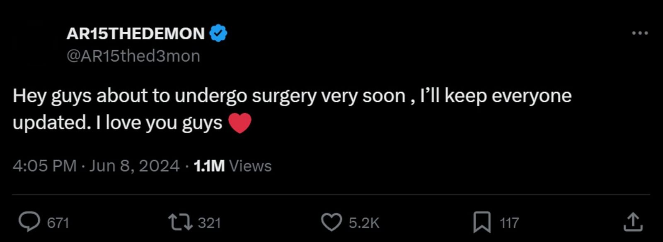Open the AR15THEDEMON display name profile
The image size is (663, 242).
click(x=136, y=34)
